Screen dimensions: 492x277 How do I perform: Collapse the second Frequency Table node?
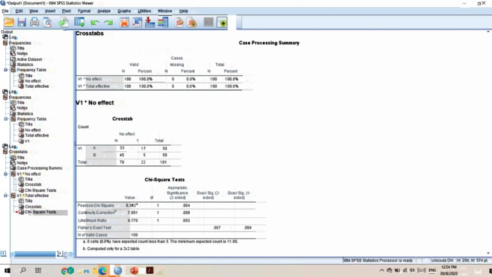[x=6, y=119]
